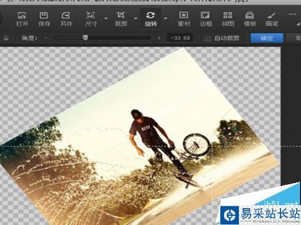Select the 尺寸 resize tool

[x=91, y=19]
